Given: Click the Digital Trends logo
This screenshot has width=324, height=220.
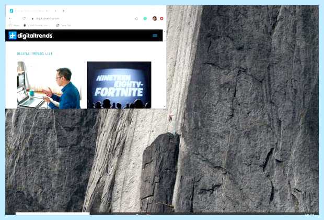Looking at the screenshot, I should (30, 36).
